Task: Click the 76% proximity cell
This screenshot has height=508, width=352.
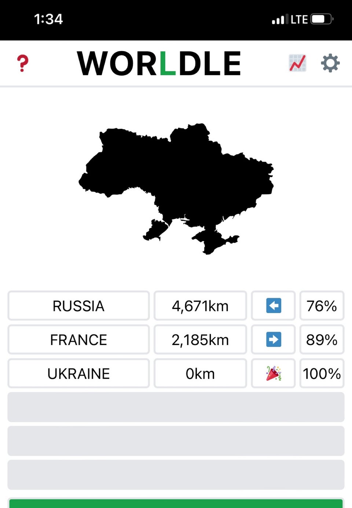Action: [x=322, y=306]
